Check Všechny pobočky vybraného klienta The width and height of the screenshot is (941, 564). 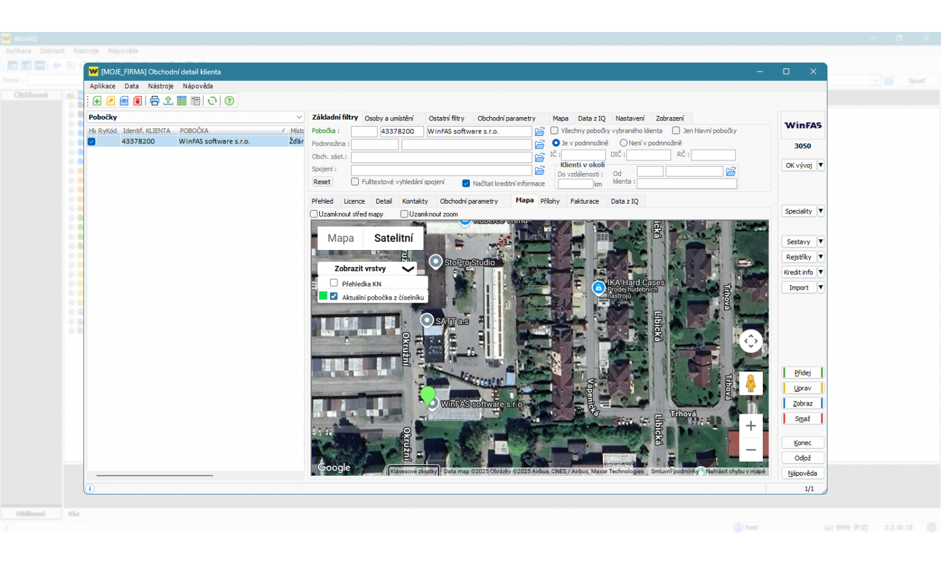tap(555, 131)
